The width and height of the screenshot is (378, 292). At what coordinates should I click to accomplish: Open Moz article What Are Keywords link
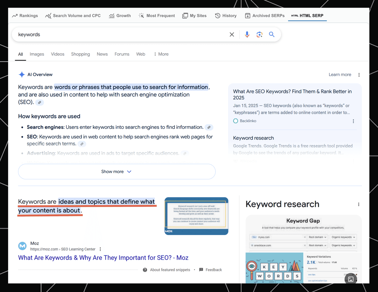click(103, 258)
